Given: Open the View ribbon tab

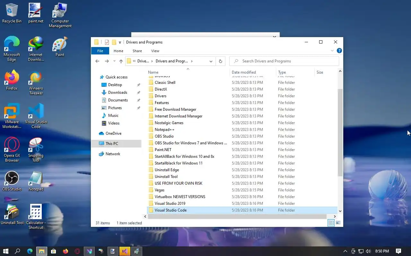Looking at the screenshot, I should (155, 51).
